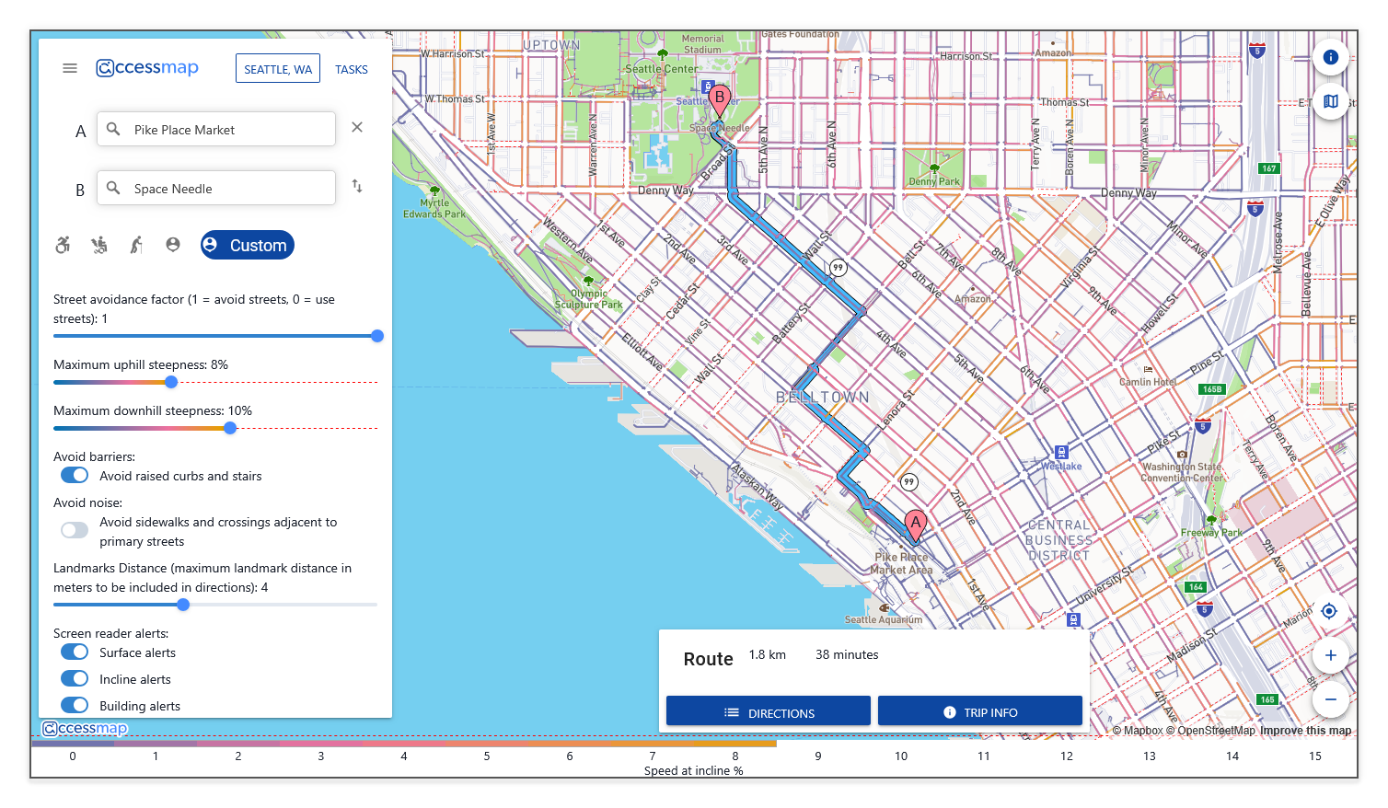1388x808 pixels.
Task: Enable avoiding sidewalks adjacent to primary streets
Action: pos(74,530)
